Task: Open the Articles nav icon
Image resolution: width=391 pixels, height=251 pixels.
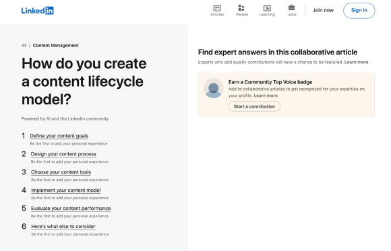Action: pos(217,11)
